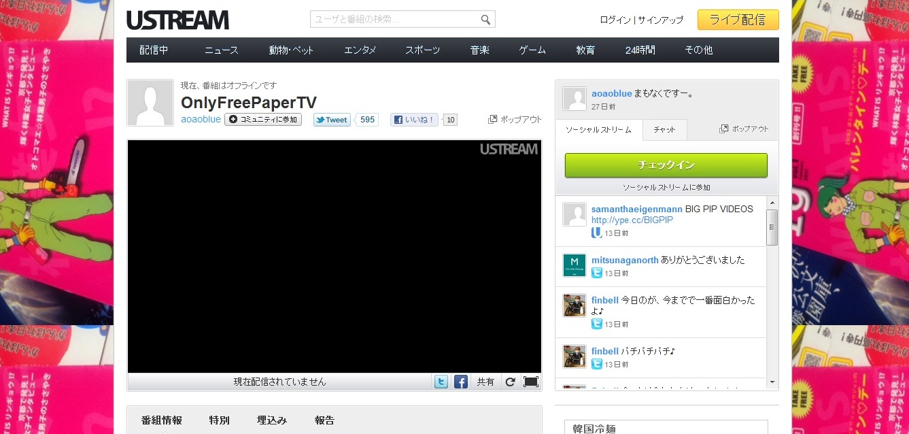
Task: Click the channel avatar next to OnlyFreePaperTV
Action: [150, 103]
